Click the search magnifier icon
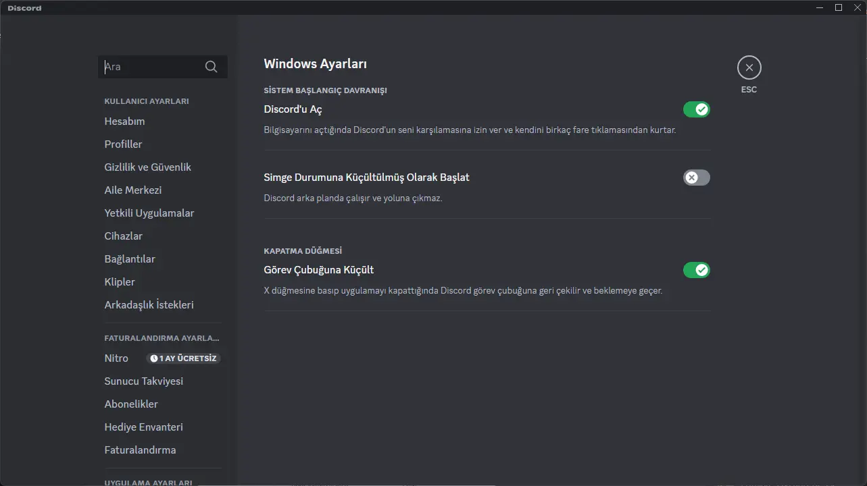 coord(212,67)
